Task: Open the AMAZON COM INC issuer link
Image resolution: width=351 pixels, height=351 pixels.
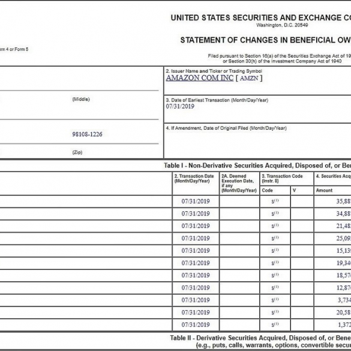Action: (199, 78)
